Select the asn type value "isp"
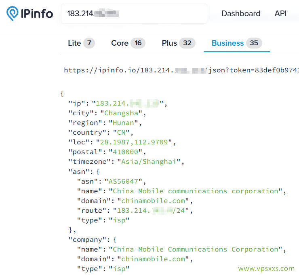The width and height of the screenshot is (299, 275). click(119, 220)
